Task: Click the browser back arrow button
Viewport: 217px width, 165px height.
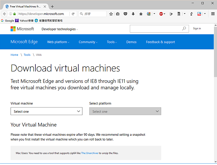Action: click(4, 14)
